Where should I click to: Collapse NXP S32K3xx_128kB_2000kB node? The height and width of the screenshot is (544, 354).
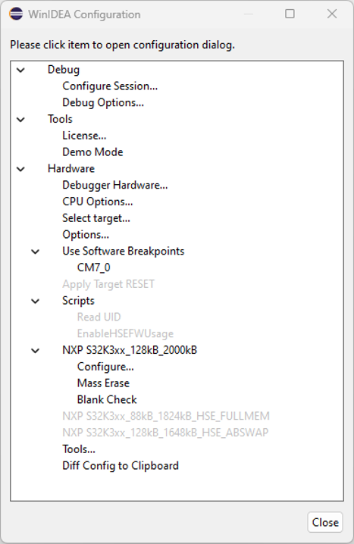pos(36,351)
